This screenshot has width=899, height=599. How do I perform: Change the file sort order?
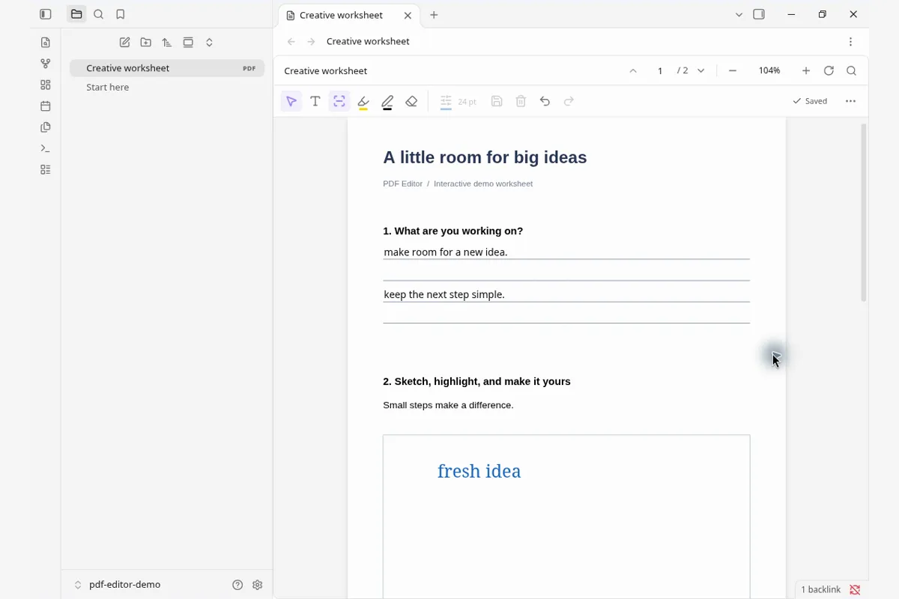167,43
